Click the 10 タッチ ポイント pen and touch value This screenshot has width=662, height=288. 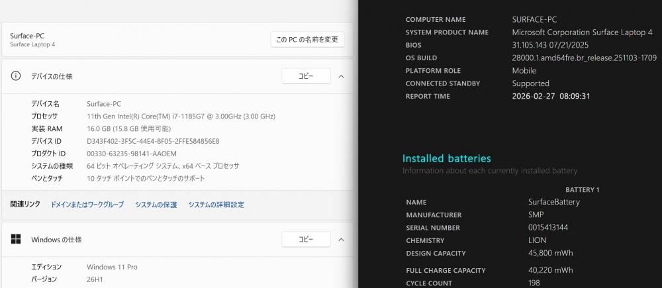146,178
